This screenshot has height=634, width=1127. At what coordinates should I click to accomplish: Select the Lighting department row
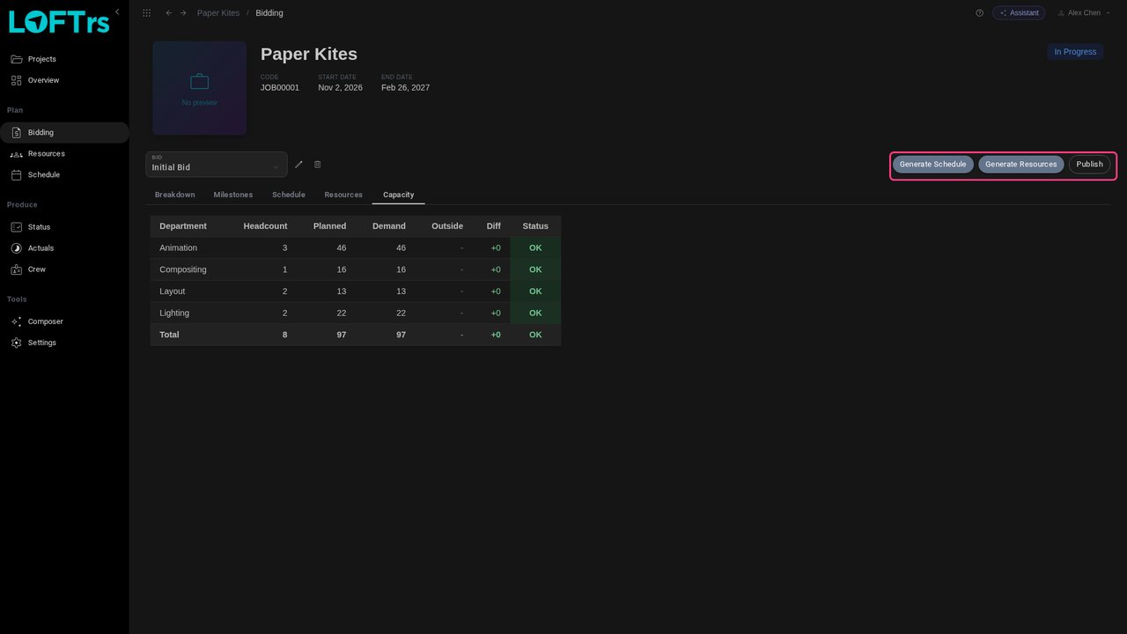(x=356, y=313)
